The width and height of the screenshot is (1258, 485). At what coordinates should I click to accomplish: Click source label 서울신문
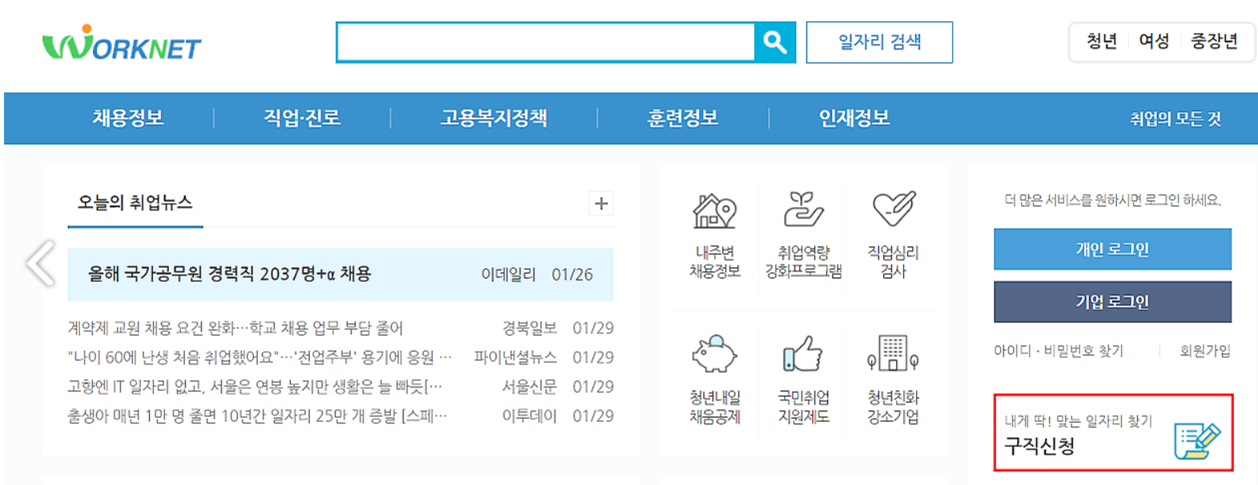tap(529, 387)
